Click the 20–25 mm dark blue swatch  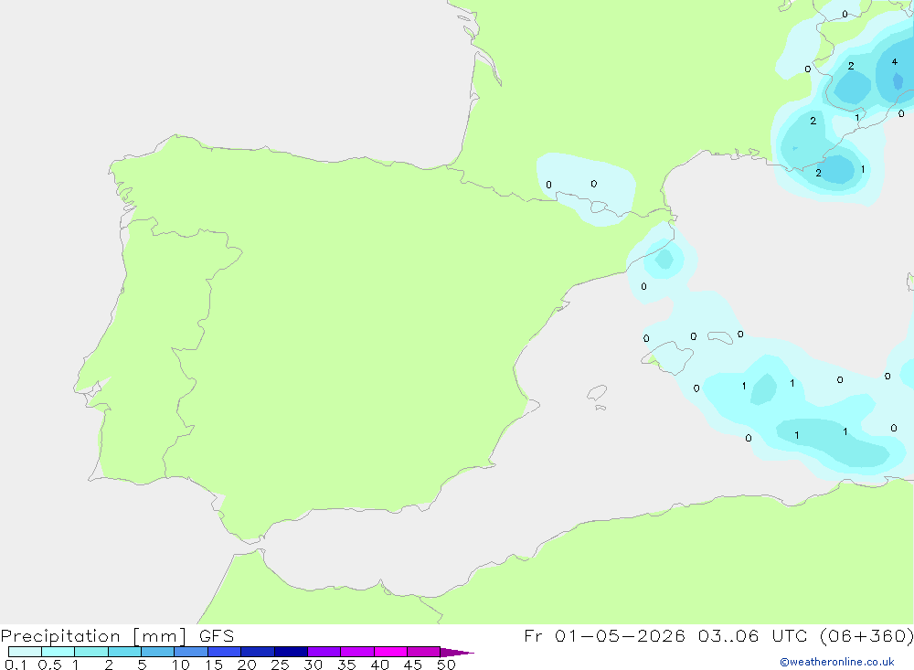[258, 652]
